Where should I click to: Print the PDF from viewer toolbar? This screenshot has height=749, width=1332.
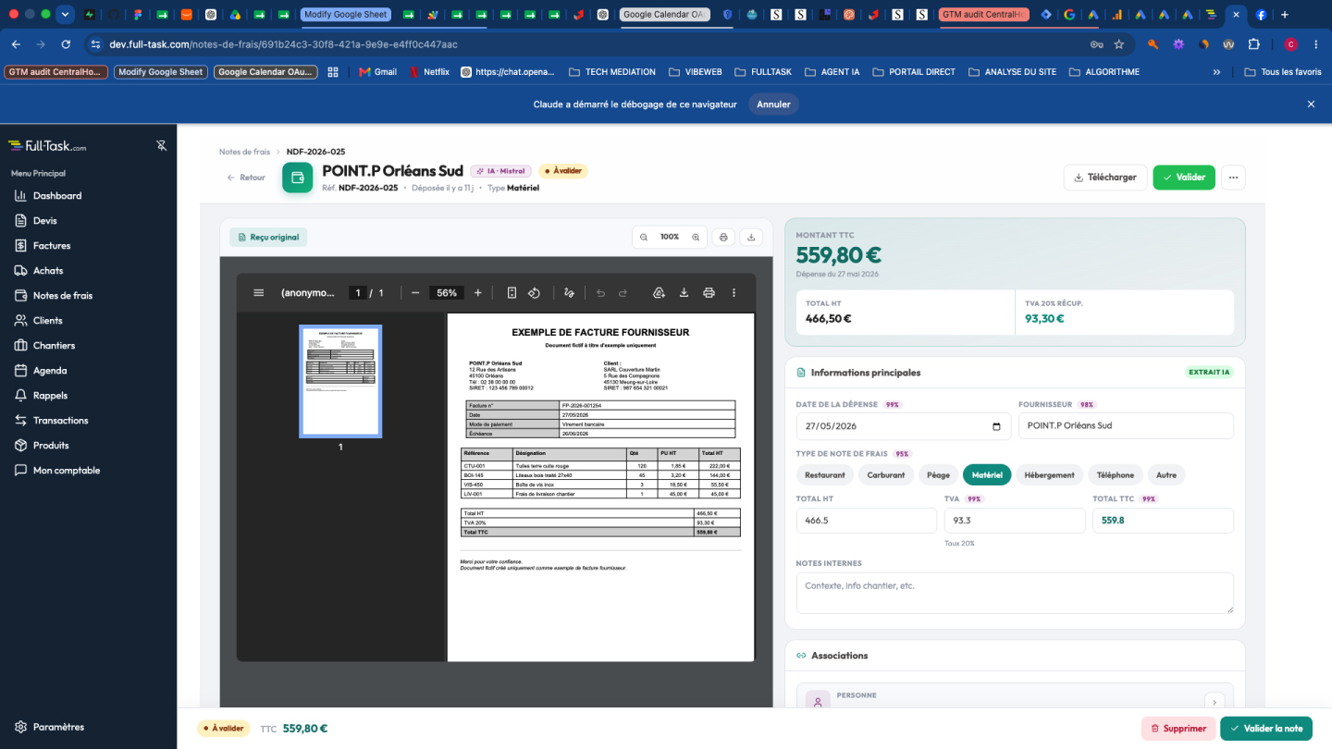(709, 292)
